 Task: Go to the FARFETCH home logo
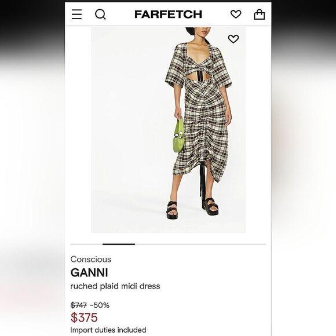pos(168,14)
